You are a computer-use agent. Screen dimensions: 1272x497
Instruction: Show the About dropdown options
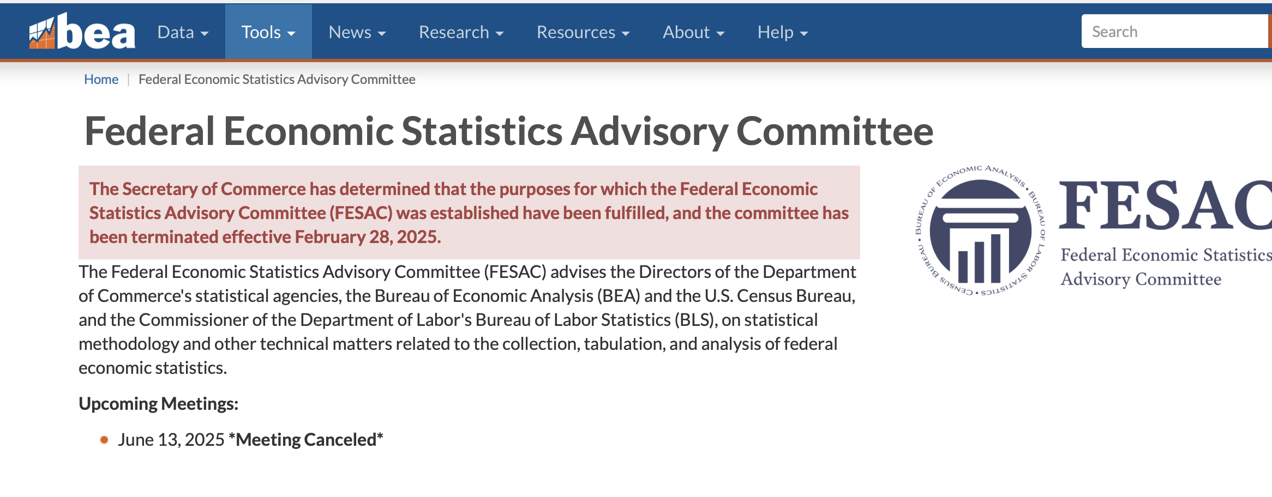pos(693,32)
